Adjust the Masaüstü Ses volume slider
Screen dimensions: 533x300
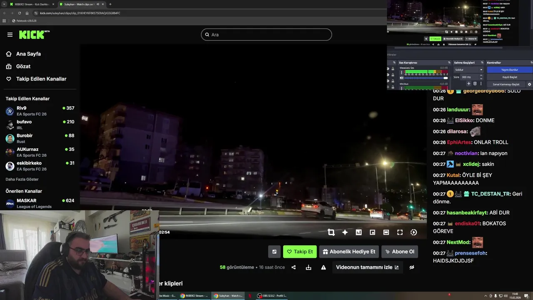pyautogui.click(x=426, y=78)
